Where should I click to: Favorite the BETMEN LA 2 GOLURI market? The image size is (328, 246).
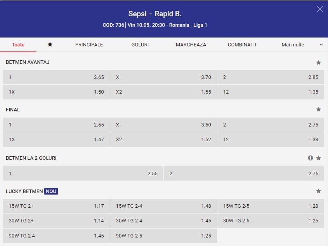tap(318, 158)
